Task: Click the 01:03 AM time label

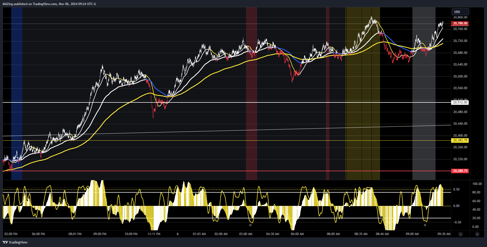Action: tap(199, 234)
